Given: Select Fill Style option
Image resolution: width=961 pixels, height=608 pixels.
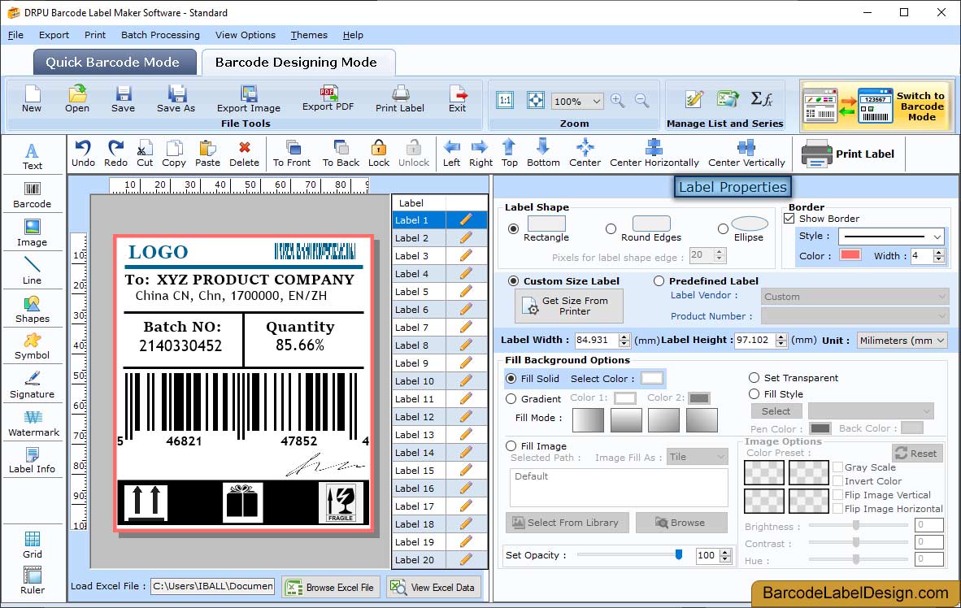Looking at the screenshot, I should pos(754,393).
